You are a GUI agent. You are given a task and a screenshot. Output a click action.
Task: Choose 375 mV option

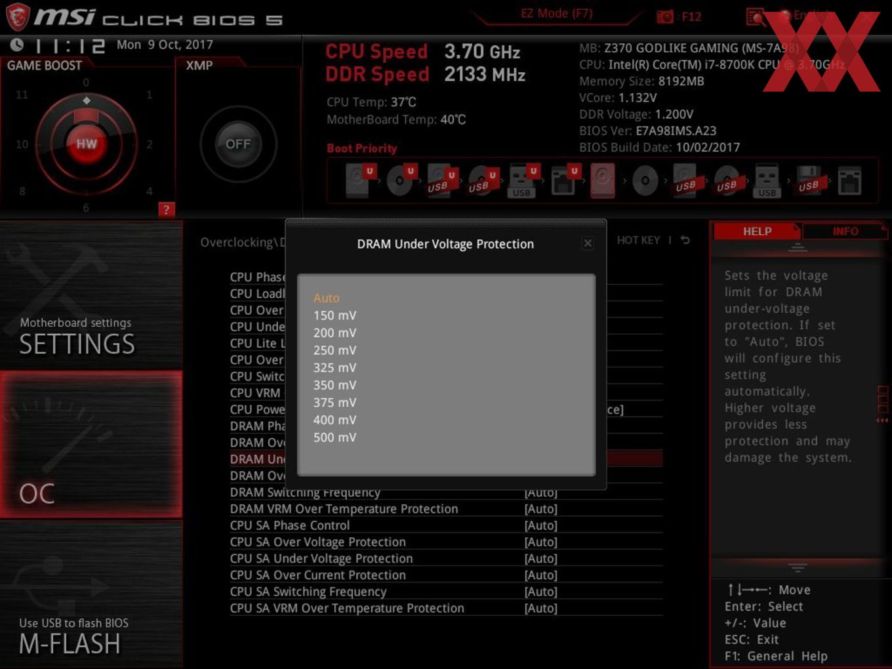point(334,402)
